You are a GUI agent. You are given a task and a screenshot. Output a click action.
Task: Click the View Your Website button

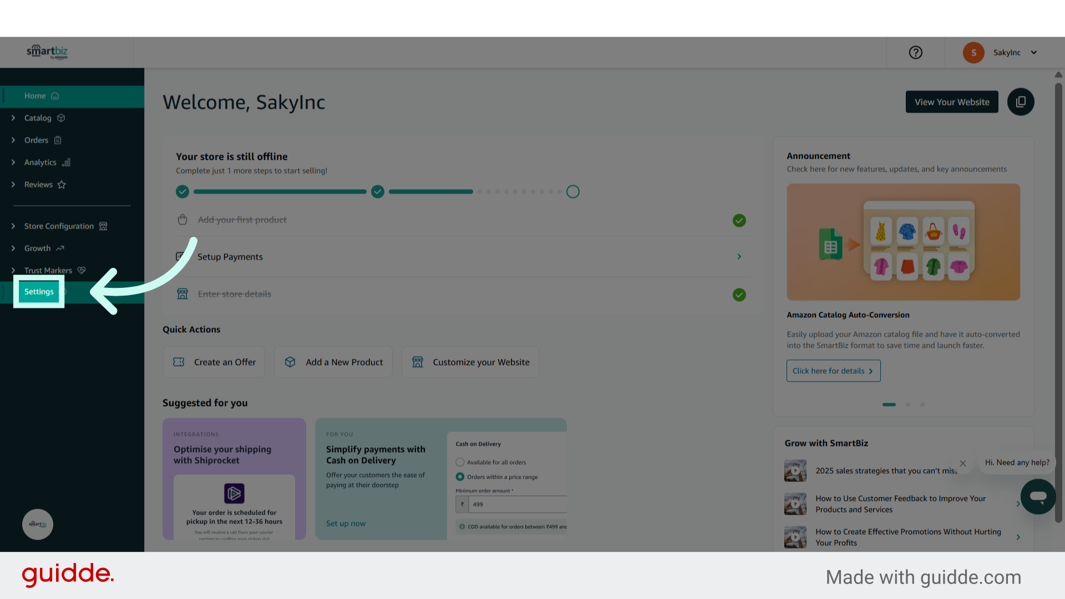(952, 102)
